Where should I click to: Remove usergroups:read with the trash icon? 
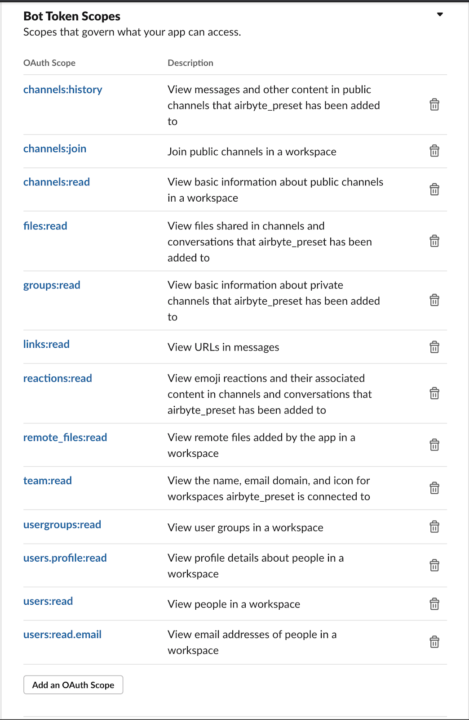(x=434, y=526)
